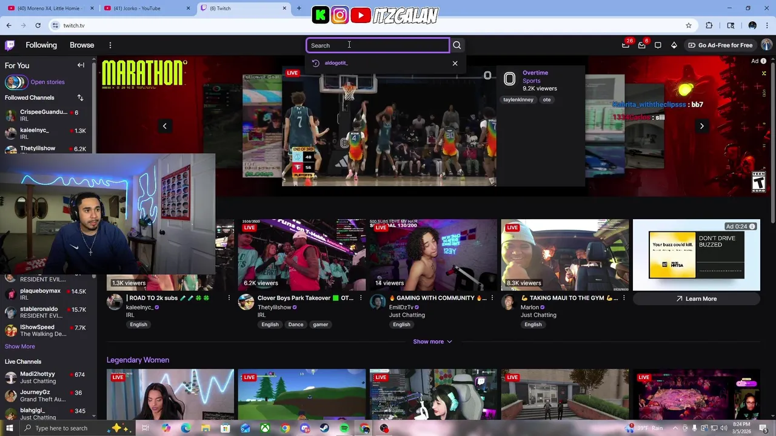This screenshot has height=436, width=776.
Task: Open options menu for Clover Boys stream
Action: coord(361,298)
